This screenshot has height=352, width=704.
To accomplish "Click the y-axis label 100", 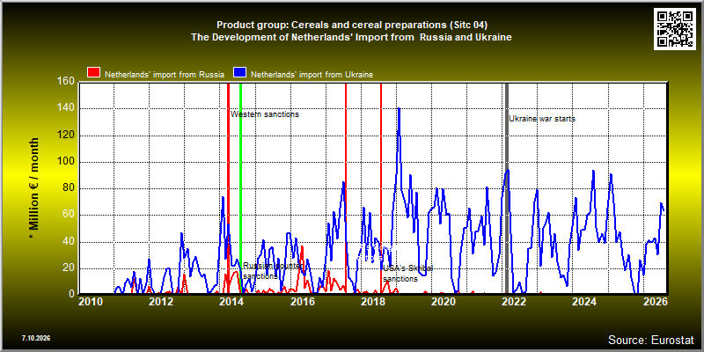I will point(66,162).
